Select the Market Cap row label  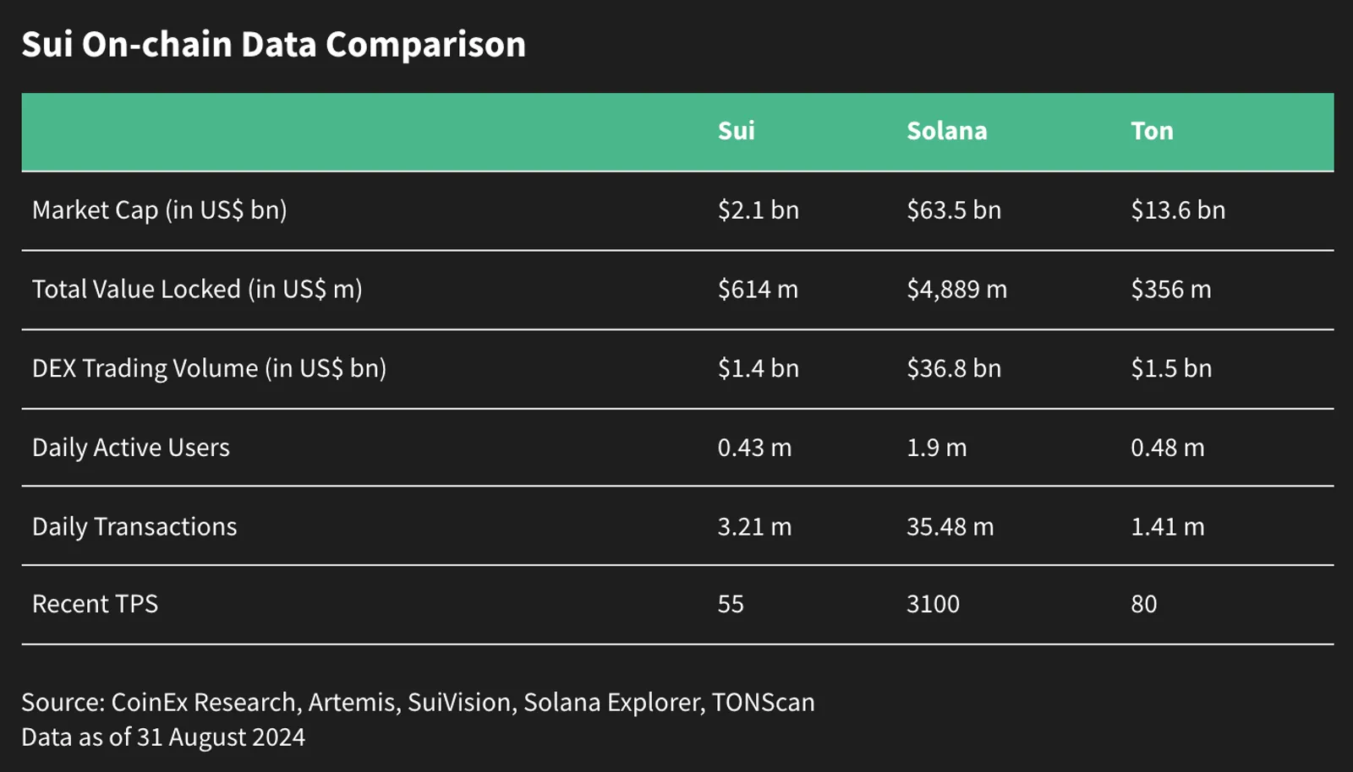159,210
